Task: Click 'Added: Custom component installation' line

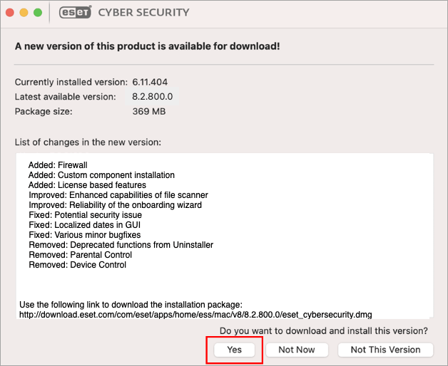Action: (x=101, y=175)
